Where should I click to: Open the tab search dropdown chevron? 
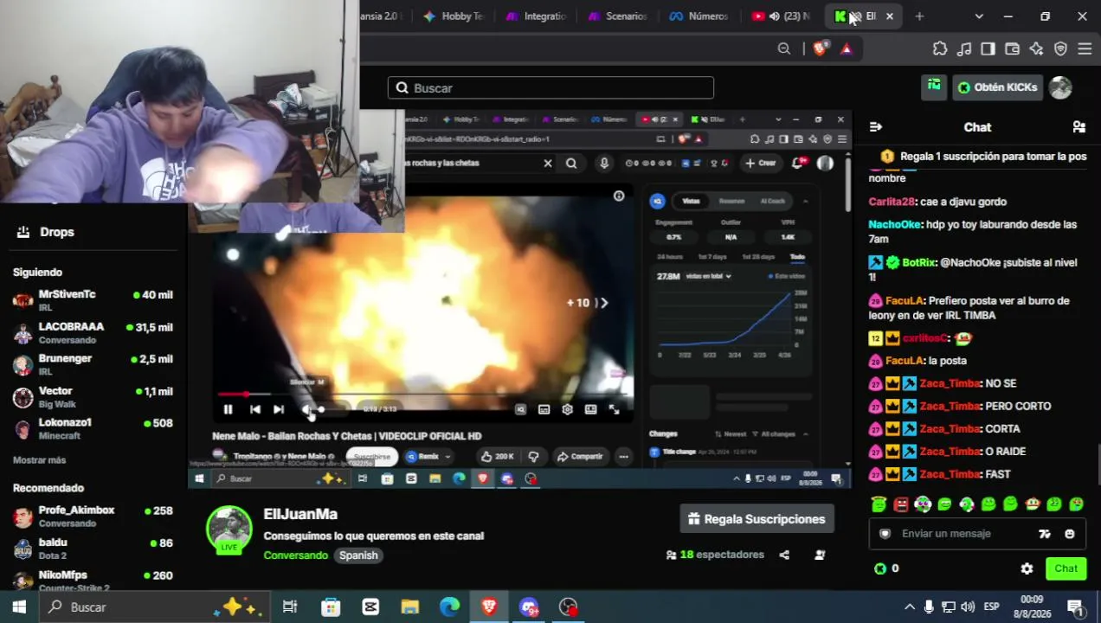(979, 16)
